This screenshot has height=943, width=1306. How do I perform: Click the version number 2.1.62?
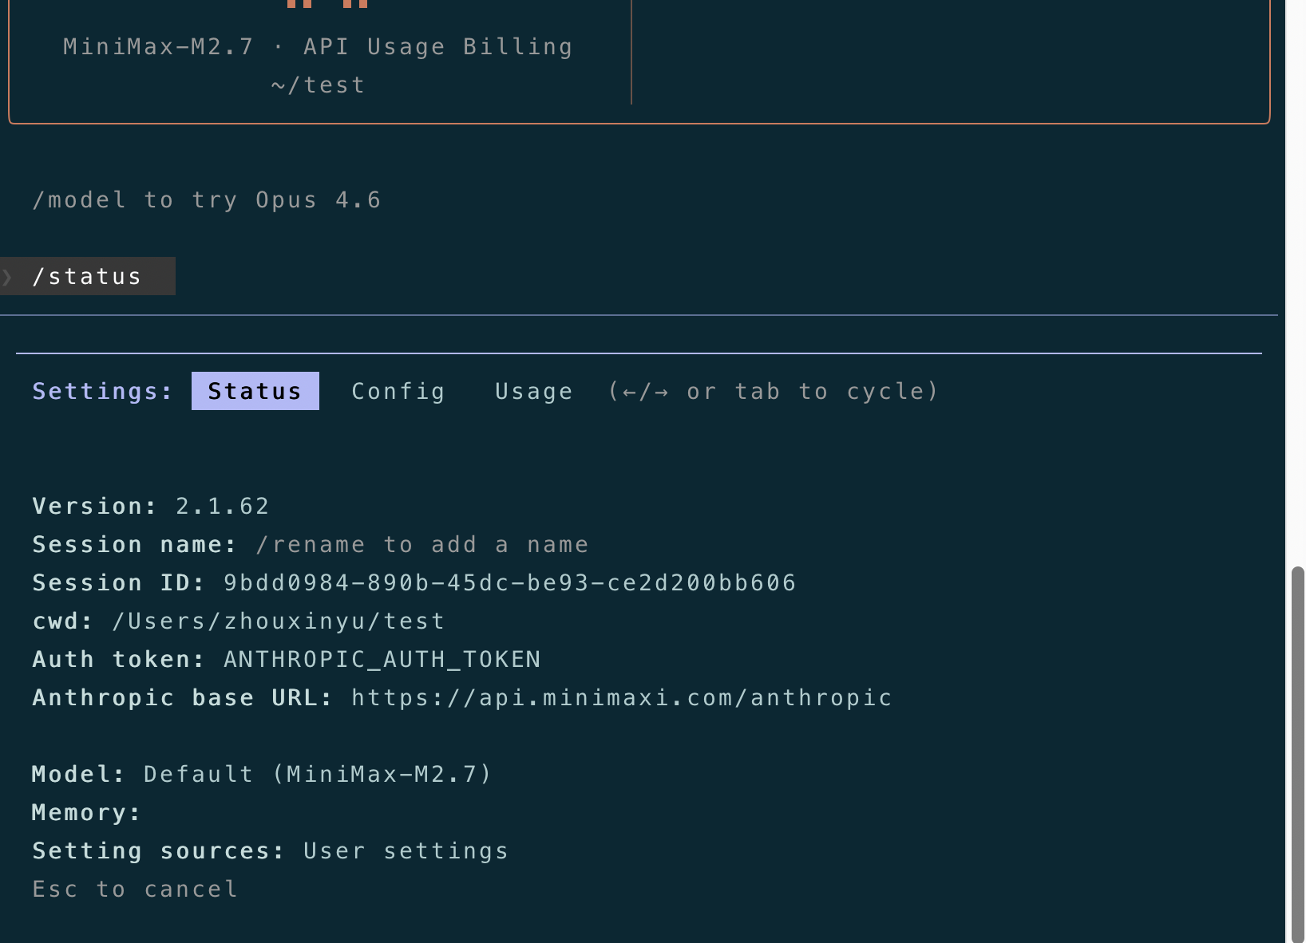(223, 506)
